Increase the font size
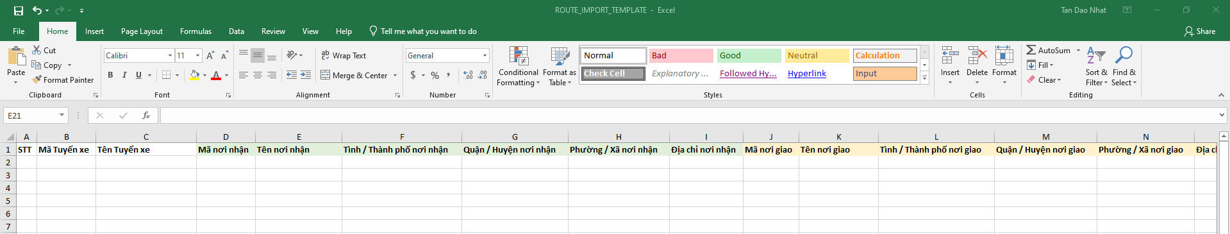This screenshot has width=1230, height=234. (x=210, y=56)
